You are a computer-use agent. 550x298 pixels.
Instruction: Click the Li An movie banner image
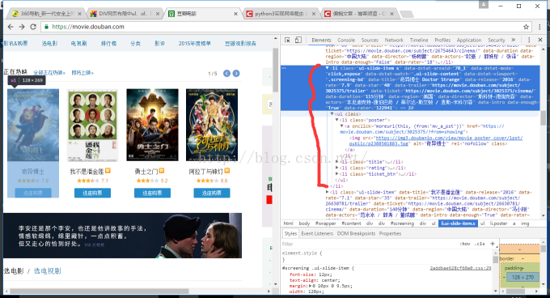coord(122,236)
